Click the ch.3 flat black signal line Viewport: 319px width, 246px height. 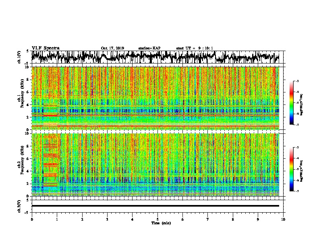[x=155, y=206]
